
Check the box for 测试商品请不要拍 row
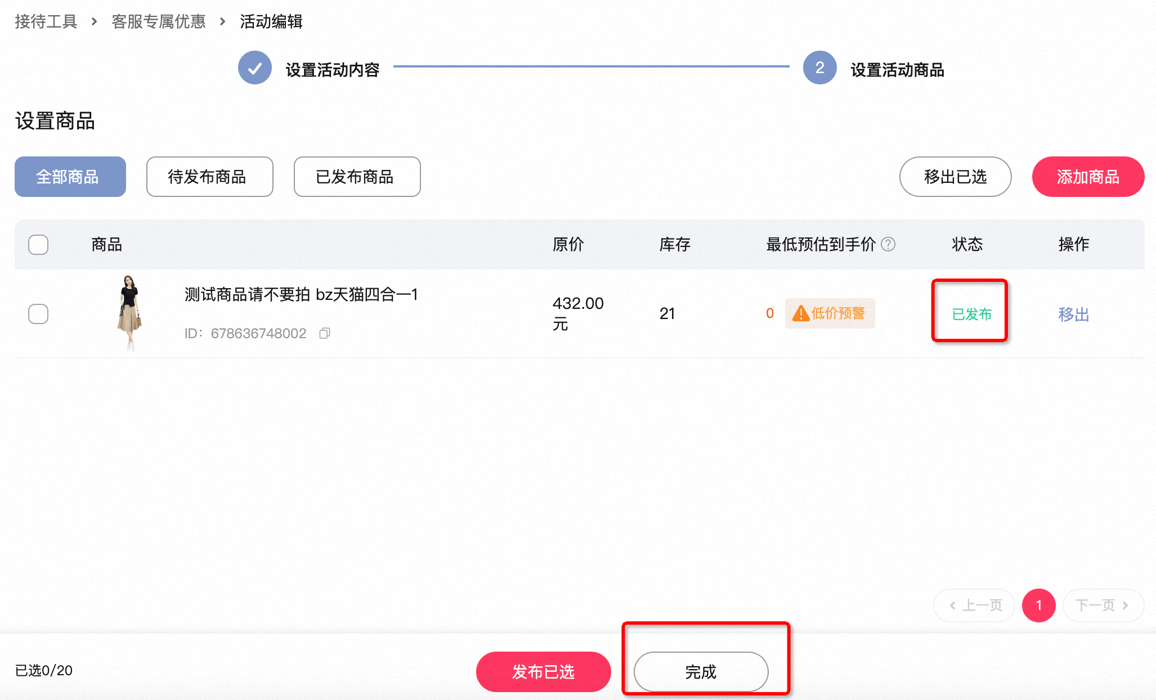(x=38, y=314)
